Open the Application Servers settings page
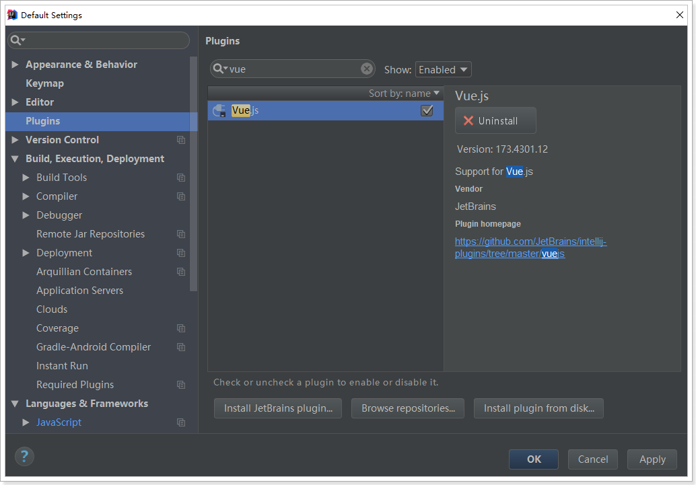Screen dimensions: 696x485 click(79, 291)
